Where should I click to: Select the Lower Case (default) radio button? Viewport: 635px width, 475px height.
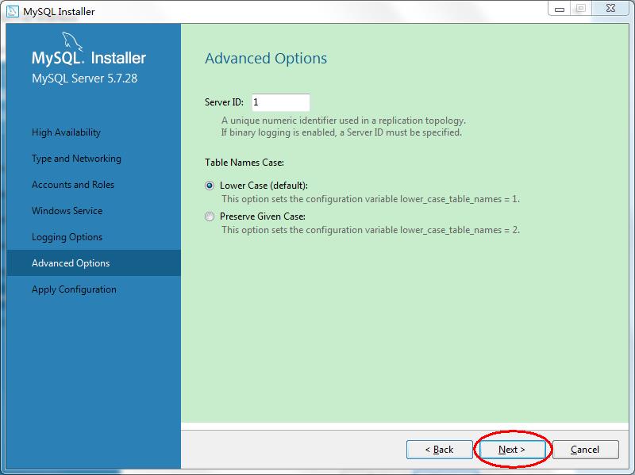(210, 186)
